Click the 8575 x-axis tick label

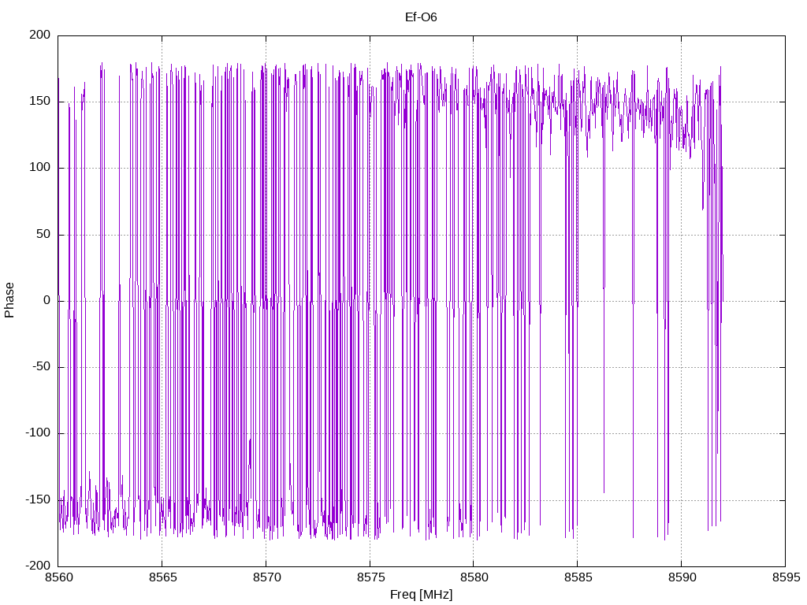[x=370, y=577]
